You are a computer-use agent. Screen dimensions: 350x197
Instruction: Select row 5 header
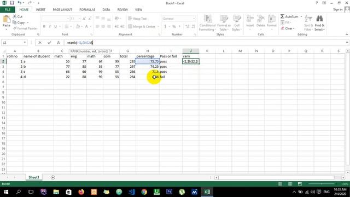pos(3,77)
